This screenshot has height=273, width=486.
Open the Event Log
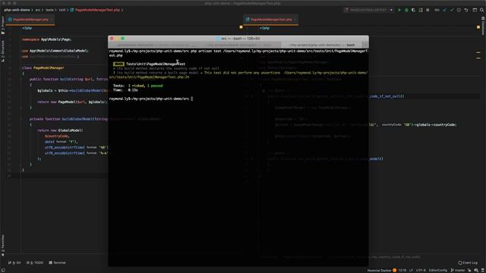[468, 263]
